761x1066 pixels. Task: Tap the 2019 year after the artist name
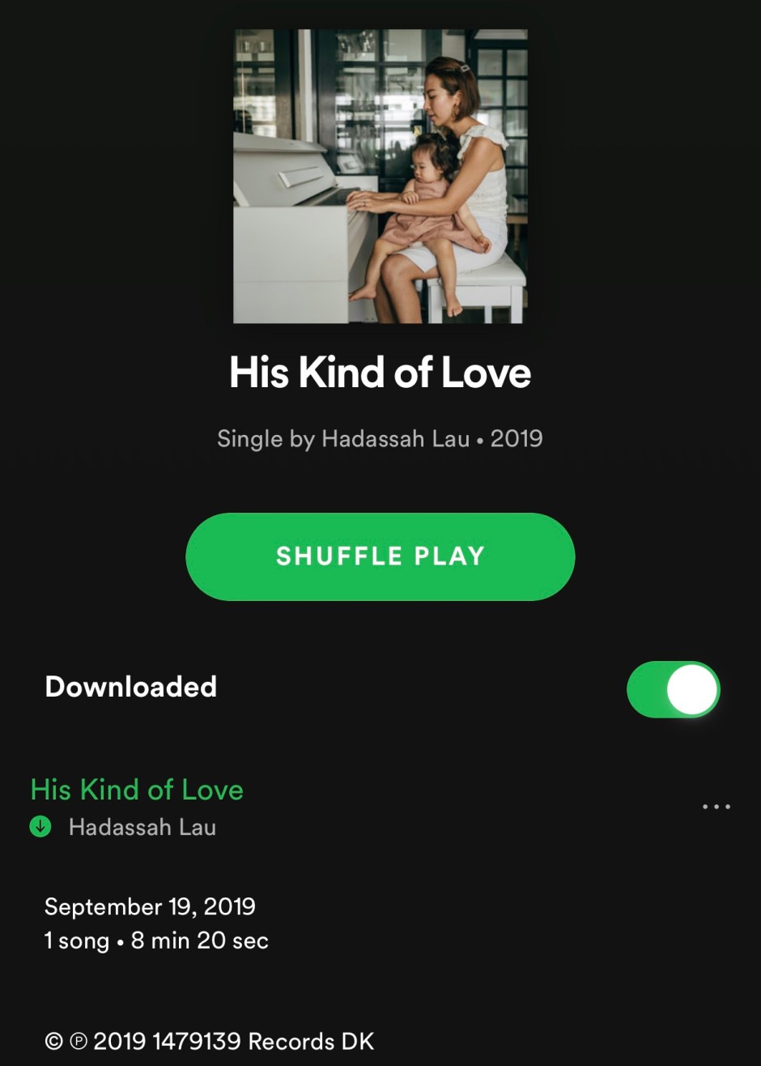click(x=517, y=439)
